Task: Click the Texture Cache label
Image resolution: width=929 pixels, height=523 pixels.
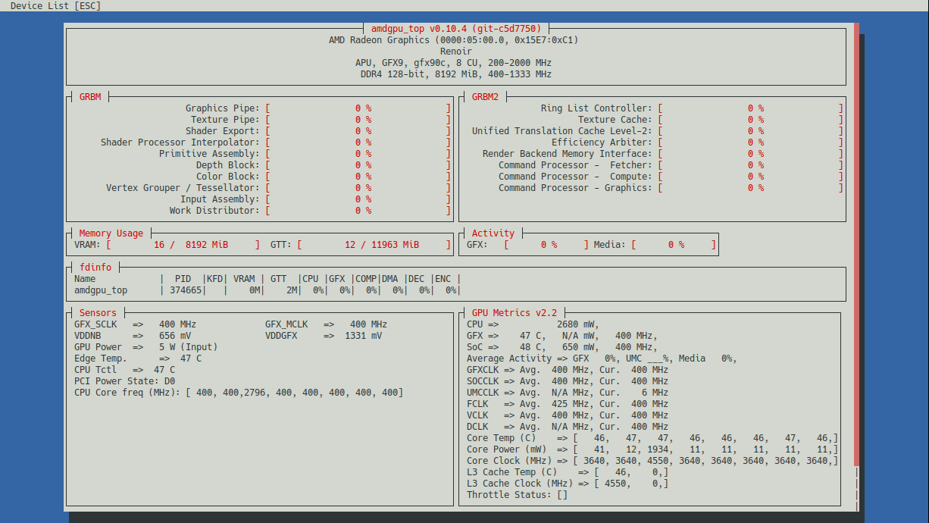Action: click(615, 120)
